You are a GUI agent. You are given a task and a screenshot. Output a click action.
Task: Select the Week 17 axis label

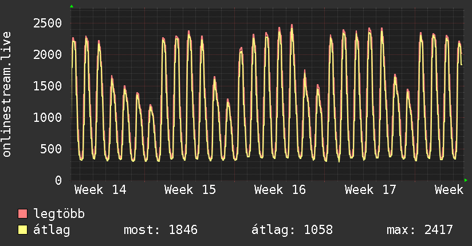click(x=371, y=190)
